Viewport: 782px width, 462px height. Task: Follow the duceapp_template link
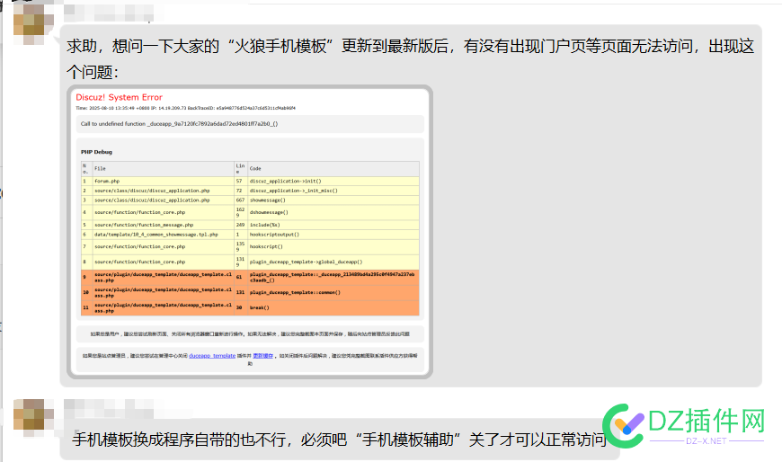(x=212, y=356)
